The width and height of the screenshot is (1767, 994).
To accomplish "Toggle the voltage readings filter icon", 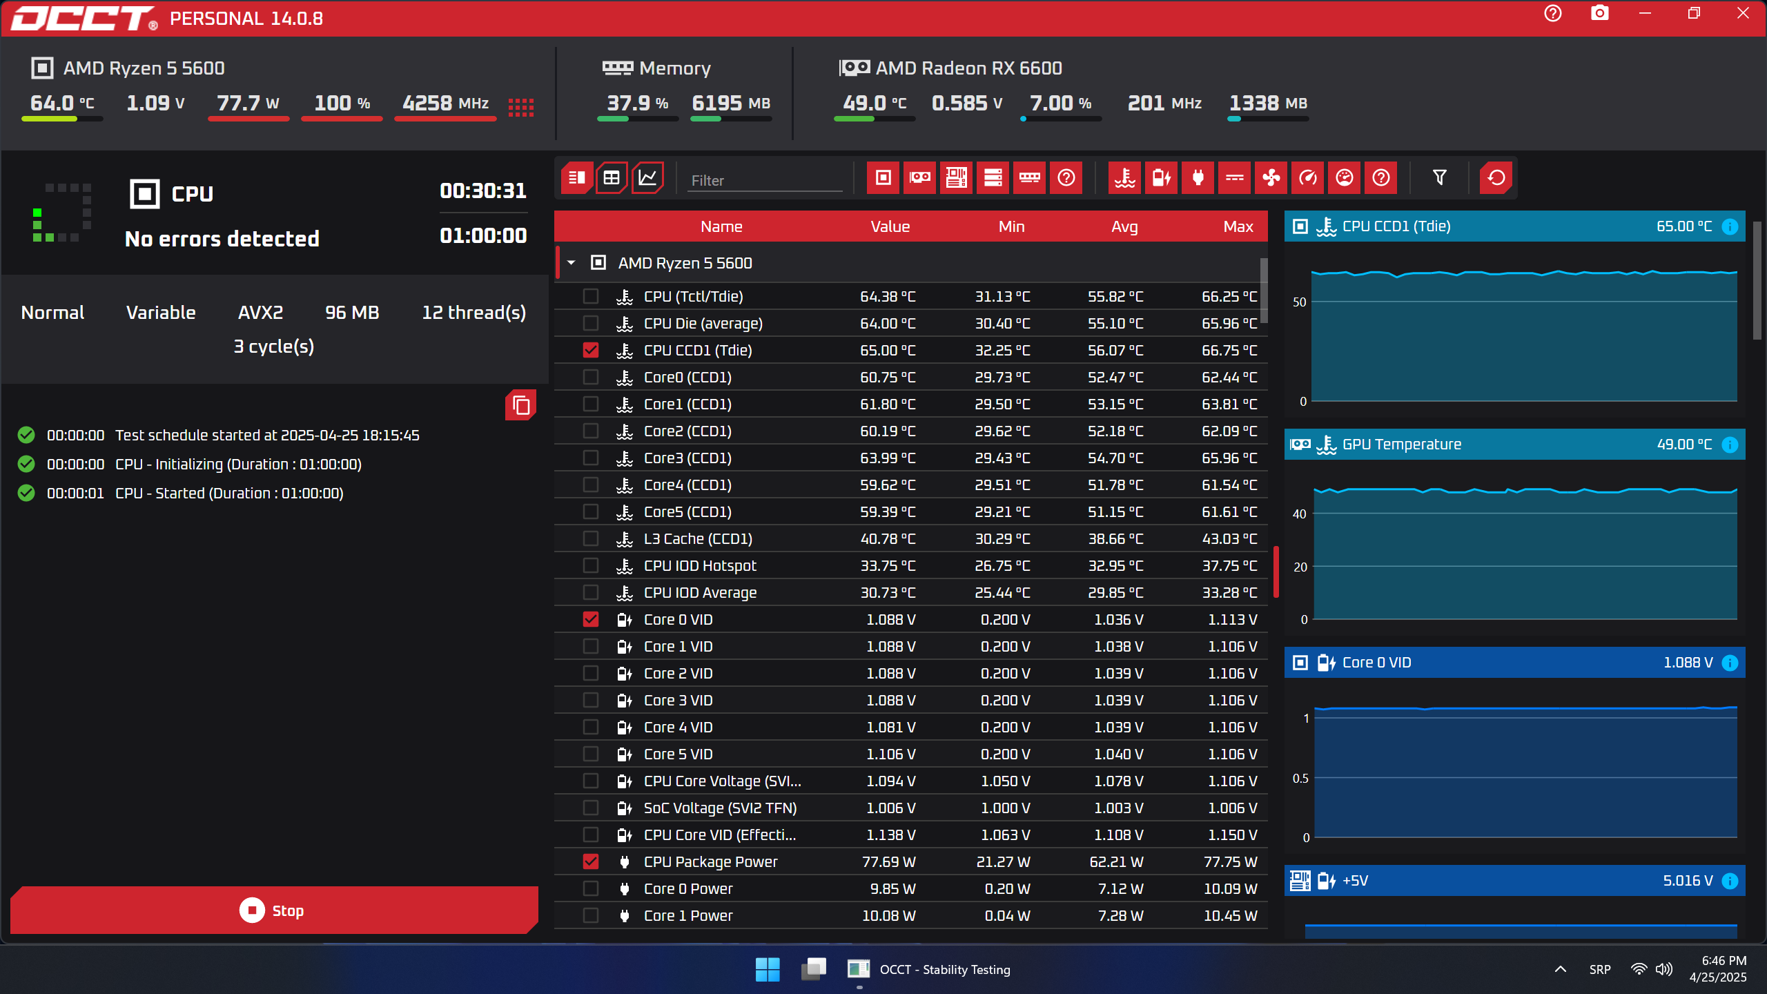I will (1161, 178).
